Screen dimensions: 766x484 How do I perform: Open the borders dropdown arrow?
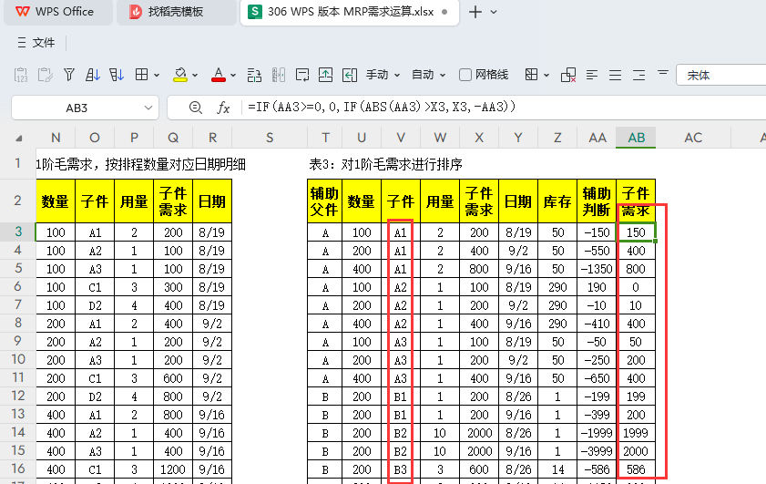[x=157, y=76]
